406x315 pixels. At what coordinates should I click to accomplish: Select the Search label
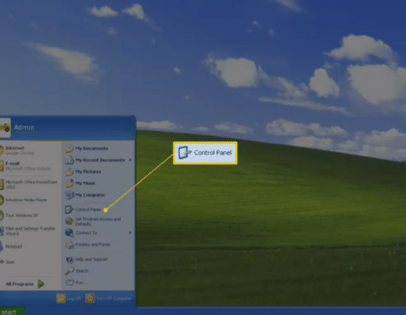pyautogui.click(x=82, y=271)
